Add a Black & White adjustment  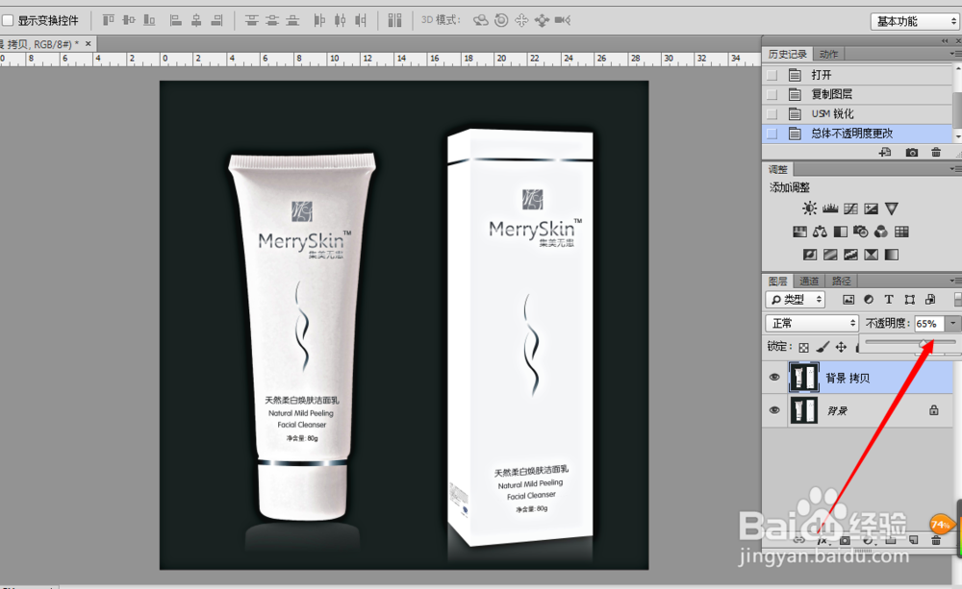click(x=840, y=232)
